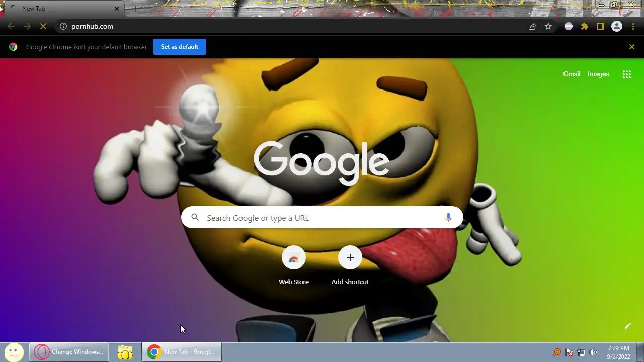This screenshot has width=644, height=362.
Task: View site information icon in address bar
Action: pyautogui.click(x=63, y=26)
